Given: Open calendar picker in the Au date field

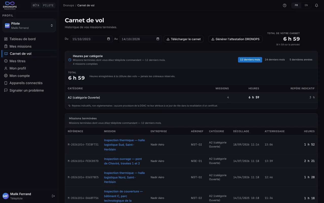Looking at the screenshot, I should (x=158, y=39).
